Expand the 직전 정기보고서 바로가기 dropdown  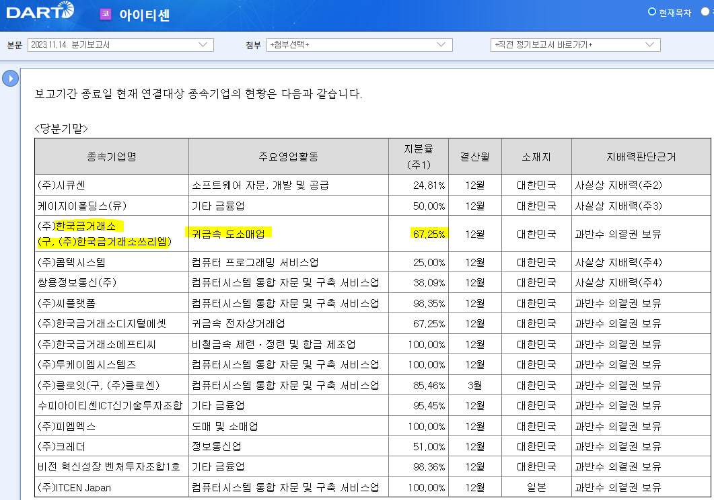coord(575,45)
